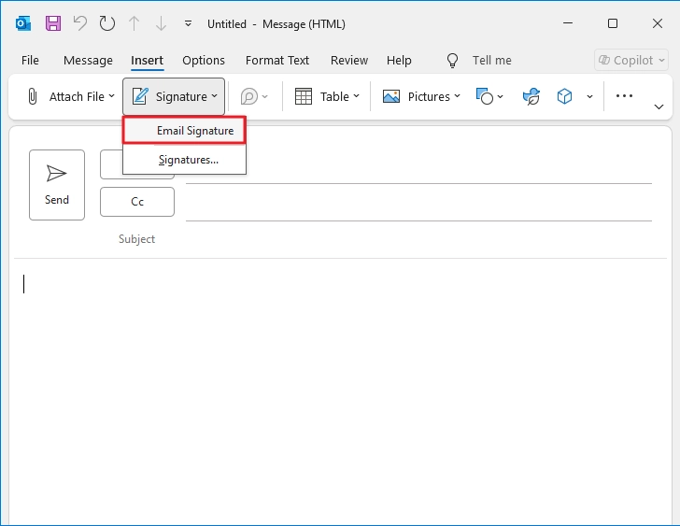This screenshot has width=680, height=526.
Task: Undo the last action
Action: coord(80,23)
